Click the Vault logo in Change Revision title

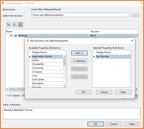click(3, 3)
